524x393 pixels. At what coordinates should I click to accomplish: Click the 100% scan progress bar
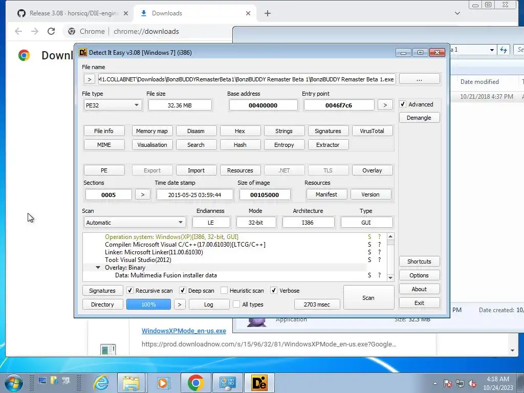point(149,304)
